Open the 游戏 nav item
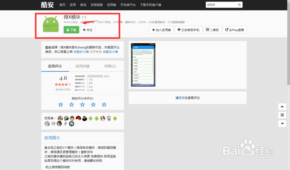This screenshot has height=170, width=290. (x=83, y=5)
